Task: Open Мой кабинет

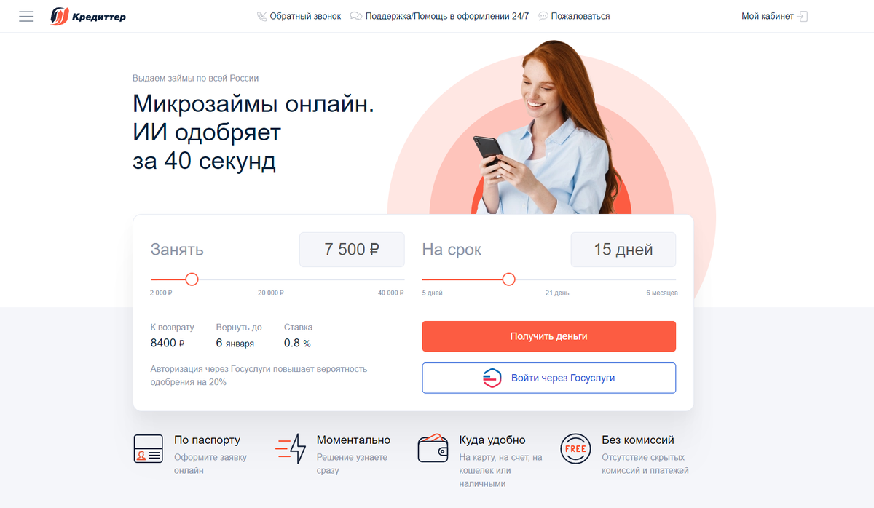Action: pyautogui.click(x=768, y=16)
